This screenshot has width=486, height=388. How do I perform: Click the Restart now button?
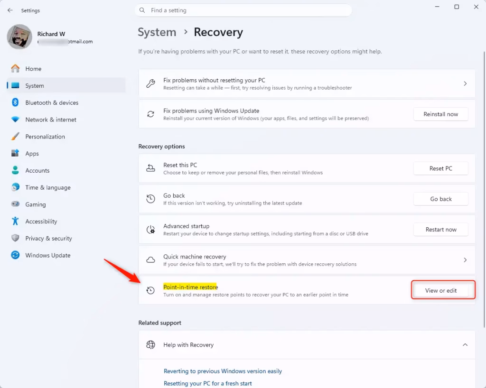tap(441, 230)
